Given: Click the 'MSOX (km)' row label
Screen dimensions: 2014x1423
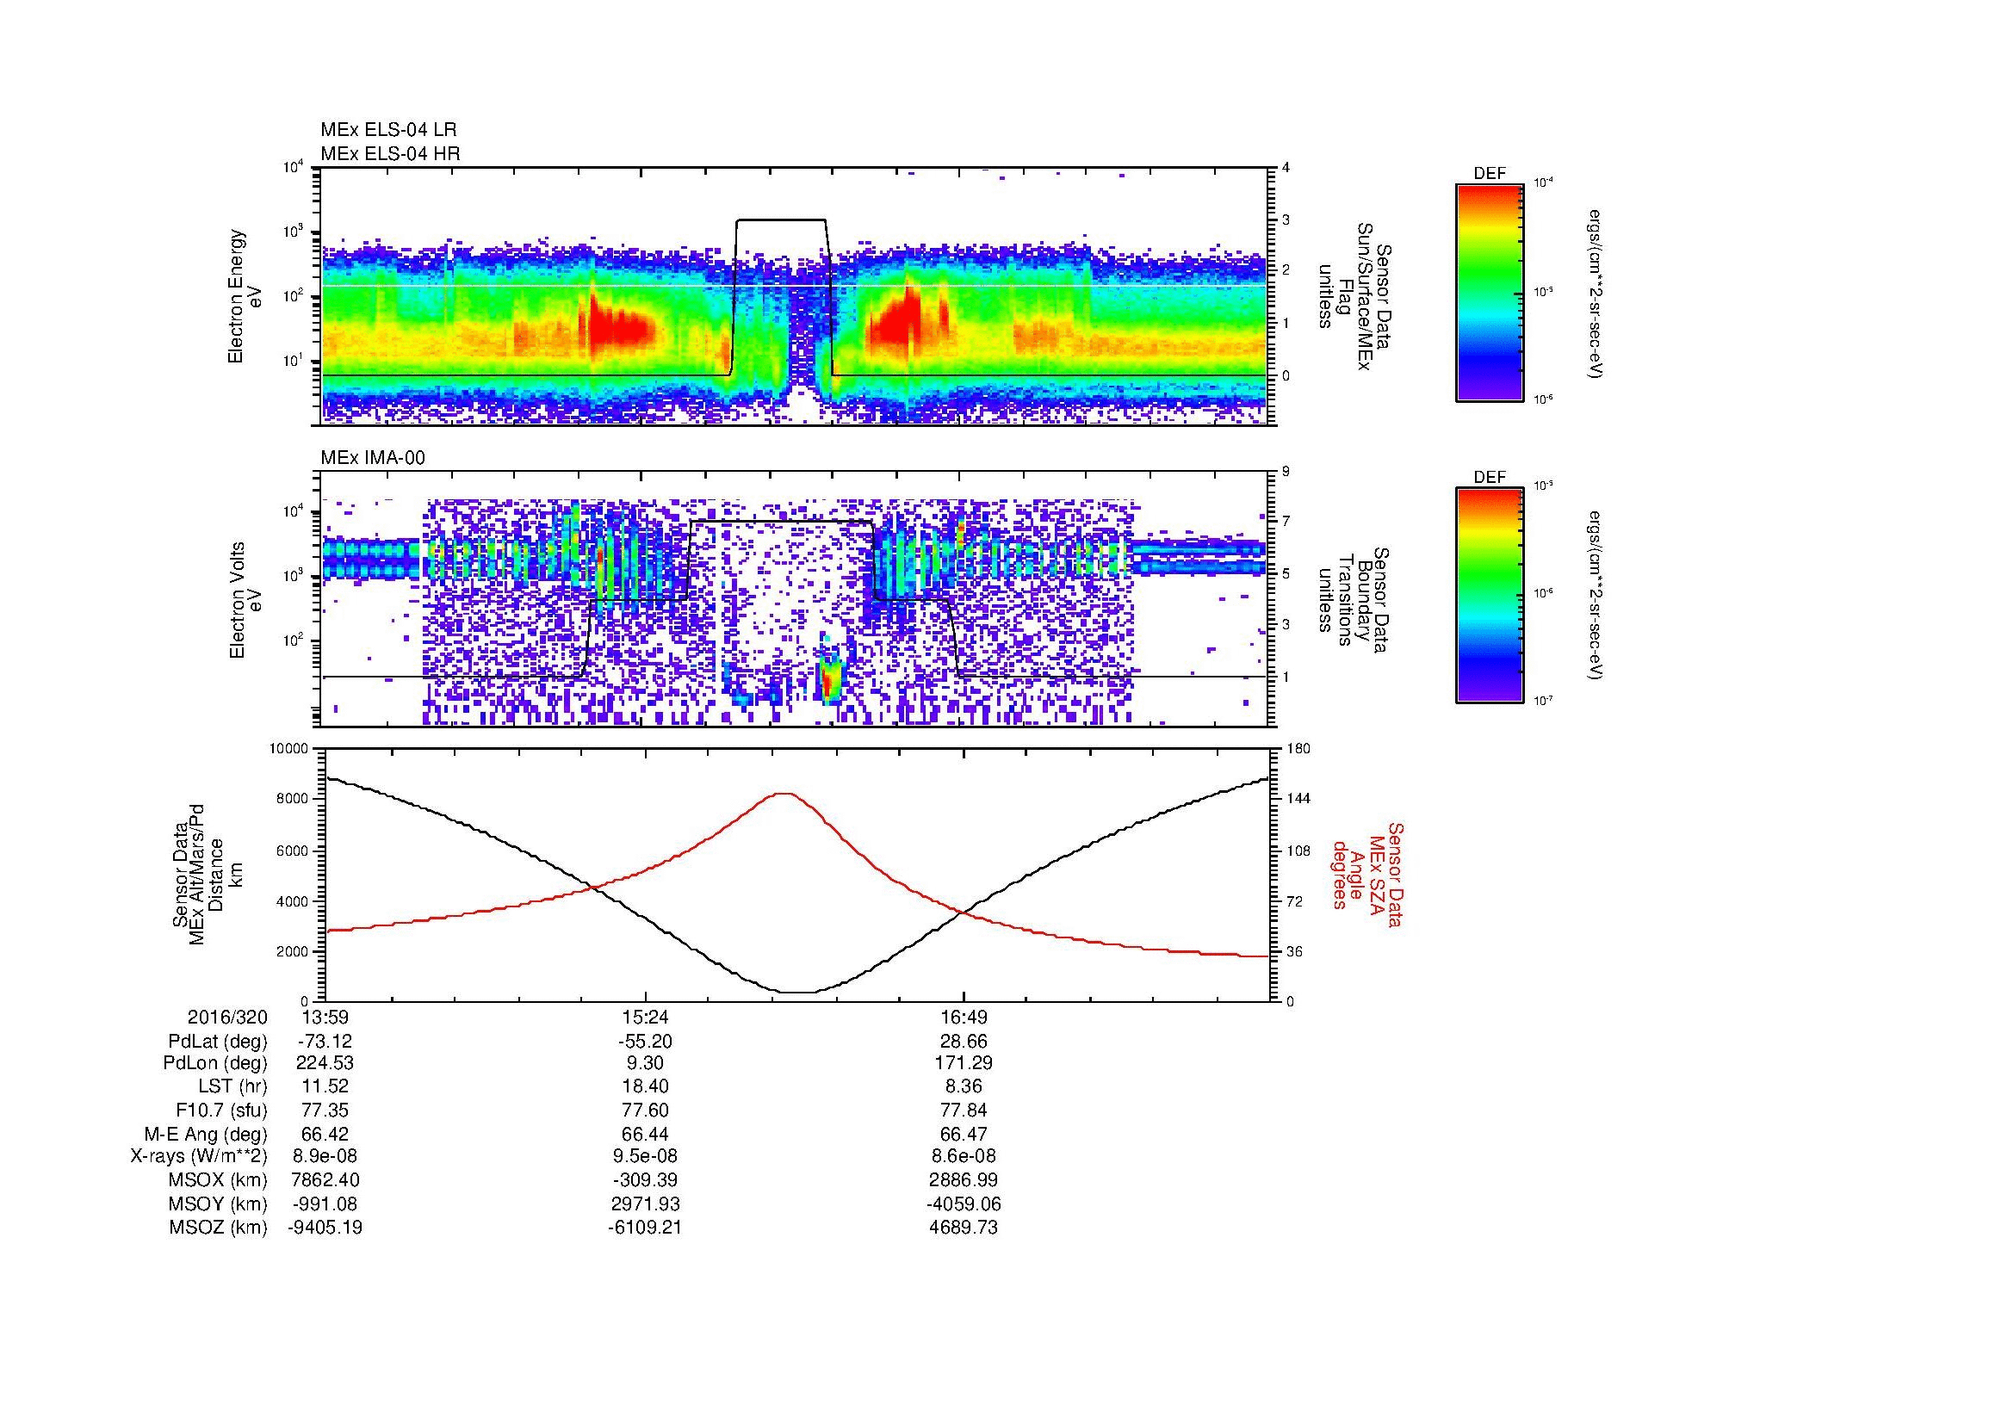Looking at the screenshot, I should click(218, 1180).
